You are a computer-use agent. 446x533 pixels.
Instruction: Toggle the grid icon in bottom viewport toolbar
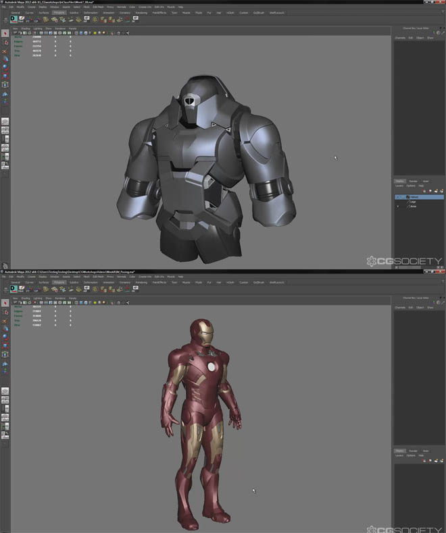pyautogui.click(x=41, y=302)
